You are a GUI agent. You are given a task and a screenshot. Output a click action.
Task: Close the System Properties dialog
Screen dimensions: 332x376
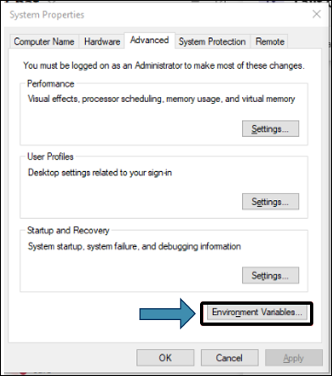click(317, 14)
